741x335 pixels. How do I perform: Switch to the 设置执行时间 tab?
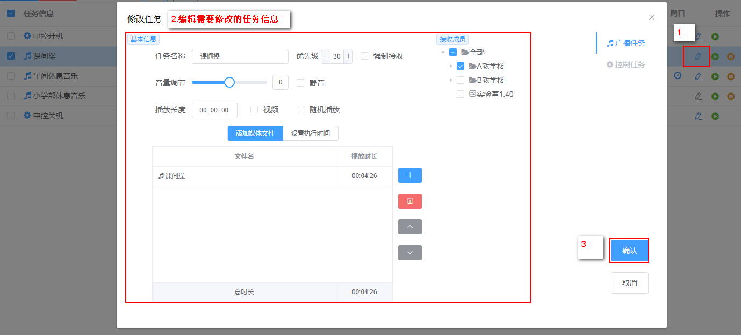[311, 133]
